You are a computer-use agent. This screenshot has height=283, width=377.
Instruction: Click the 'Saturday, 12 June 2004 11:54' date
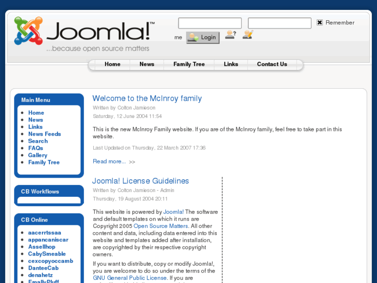(x=127, y=116)
